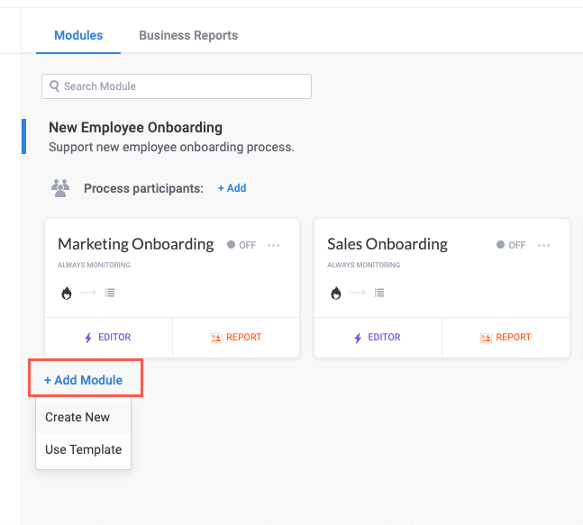583x525 pixels.
Task: Toggle the Marketing Onboarding OFF status
Action: point(241,245)
